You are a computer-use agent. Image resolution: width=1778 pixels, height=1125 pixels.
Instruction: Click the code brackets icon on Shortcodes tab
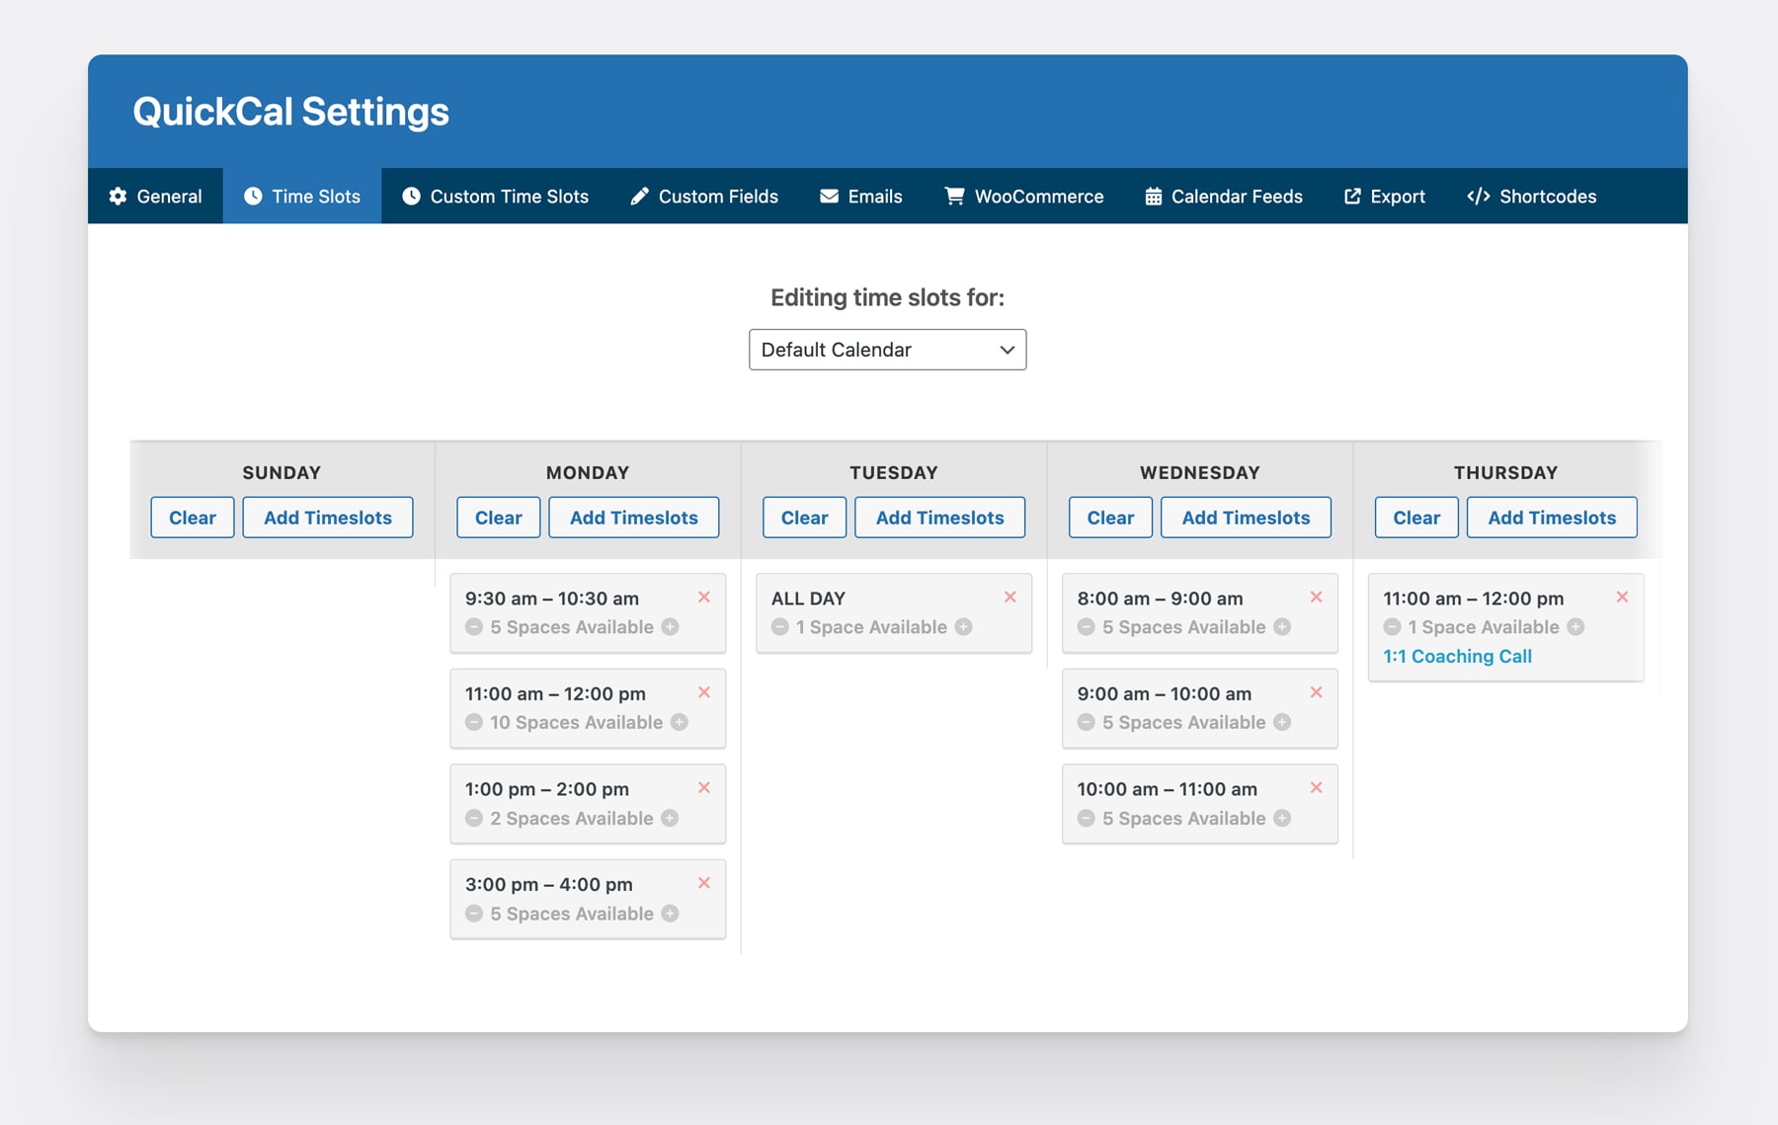pos(1478,196)
